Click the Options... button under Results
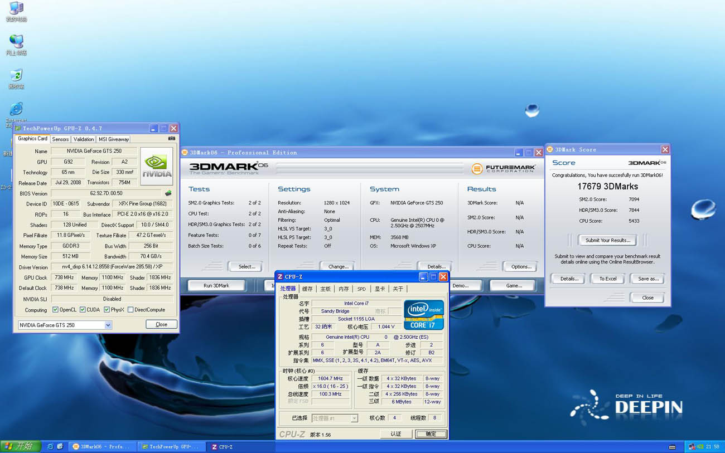Image resolution: width=725 pixels, height=453 pixels. click(x=521, y=266)
